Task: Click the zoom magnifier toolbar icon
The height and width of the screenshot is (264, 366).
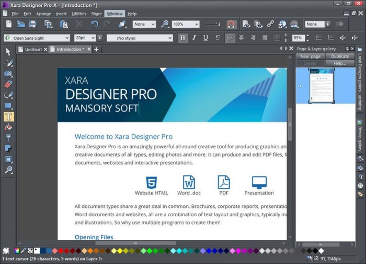Action: pos(165,24)
